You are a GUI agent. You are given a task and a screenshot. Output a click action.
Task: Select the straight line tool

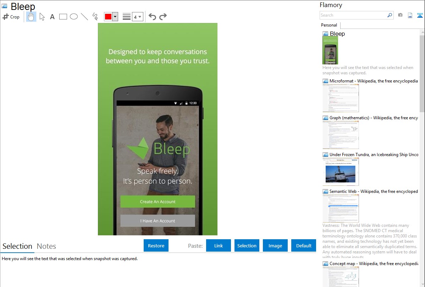coord(84,17)
